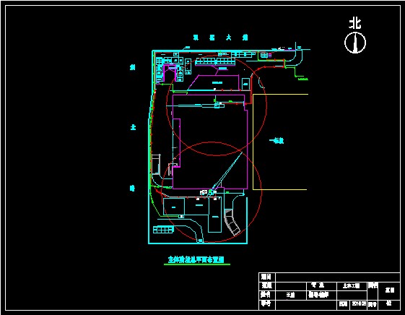Select the date cell in the title block

(359, 304)
